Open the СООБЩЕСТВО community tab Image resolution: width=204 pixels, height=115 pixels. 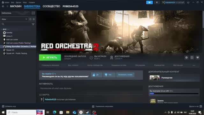51,6
